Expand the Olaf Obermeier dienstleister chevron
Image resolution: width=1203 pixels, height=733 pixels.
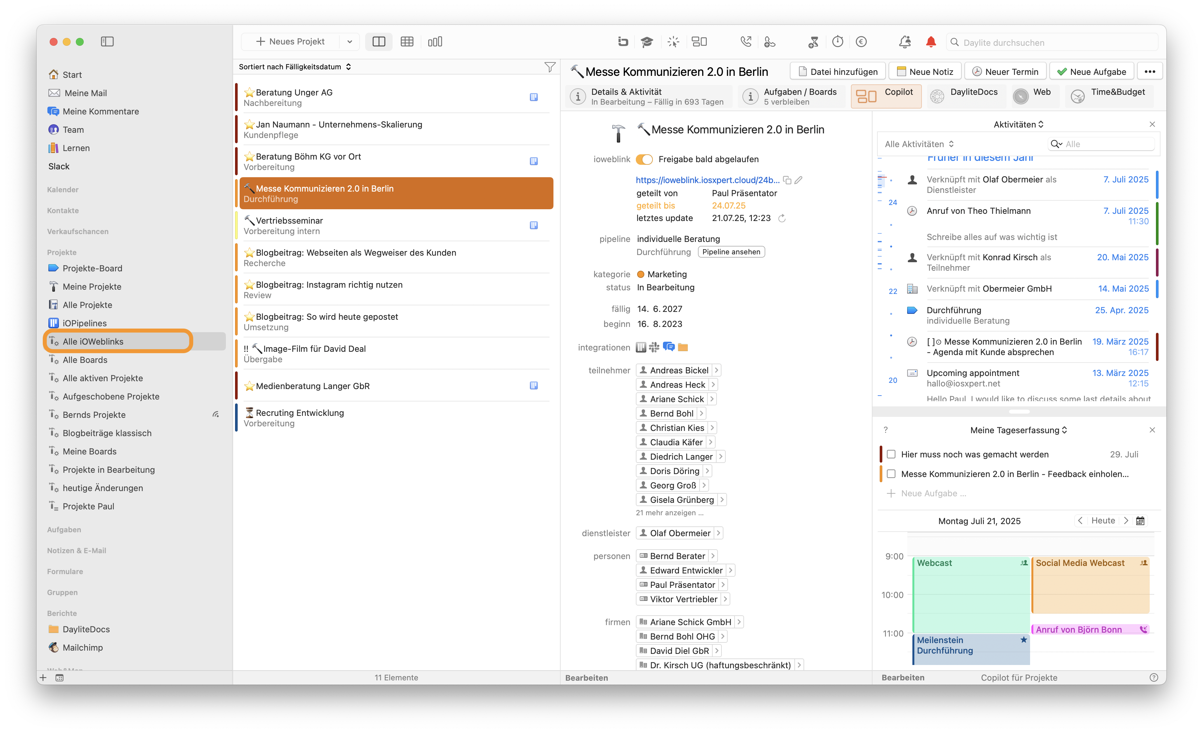click(718, 533)
